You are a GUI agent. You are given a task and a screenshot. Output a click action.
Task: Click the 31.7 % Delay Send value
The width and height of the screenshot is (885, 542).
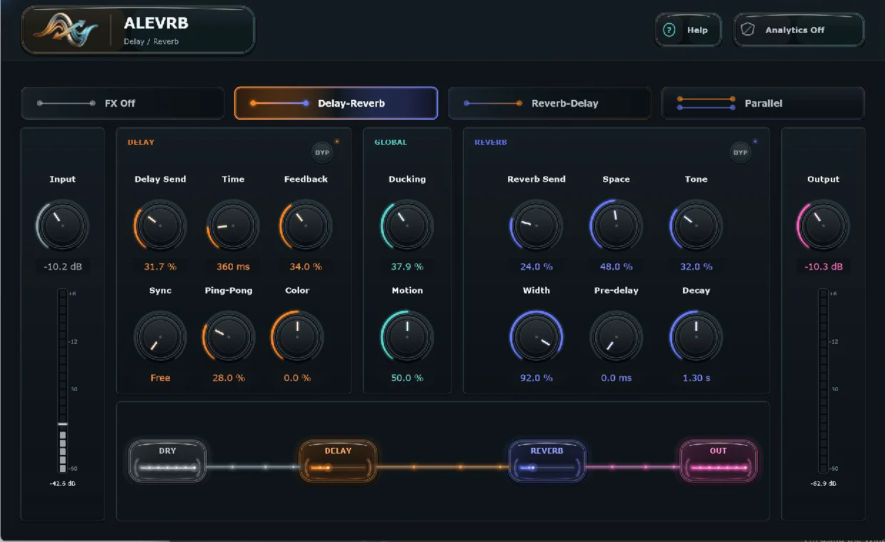(x=160, y=267)
